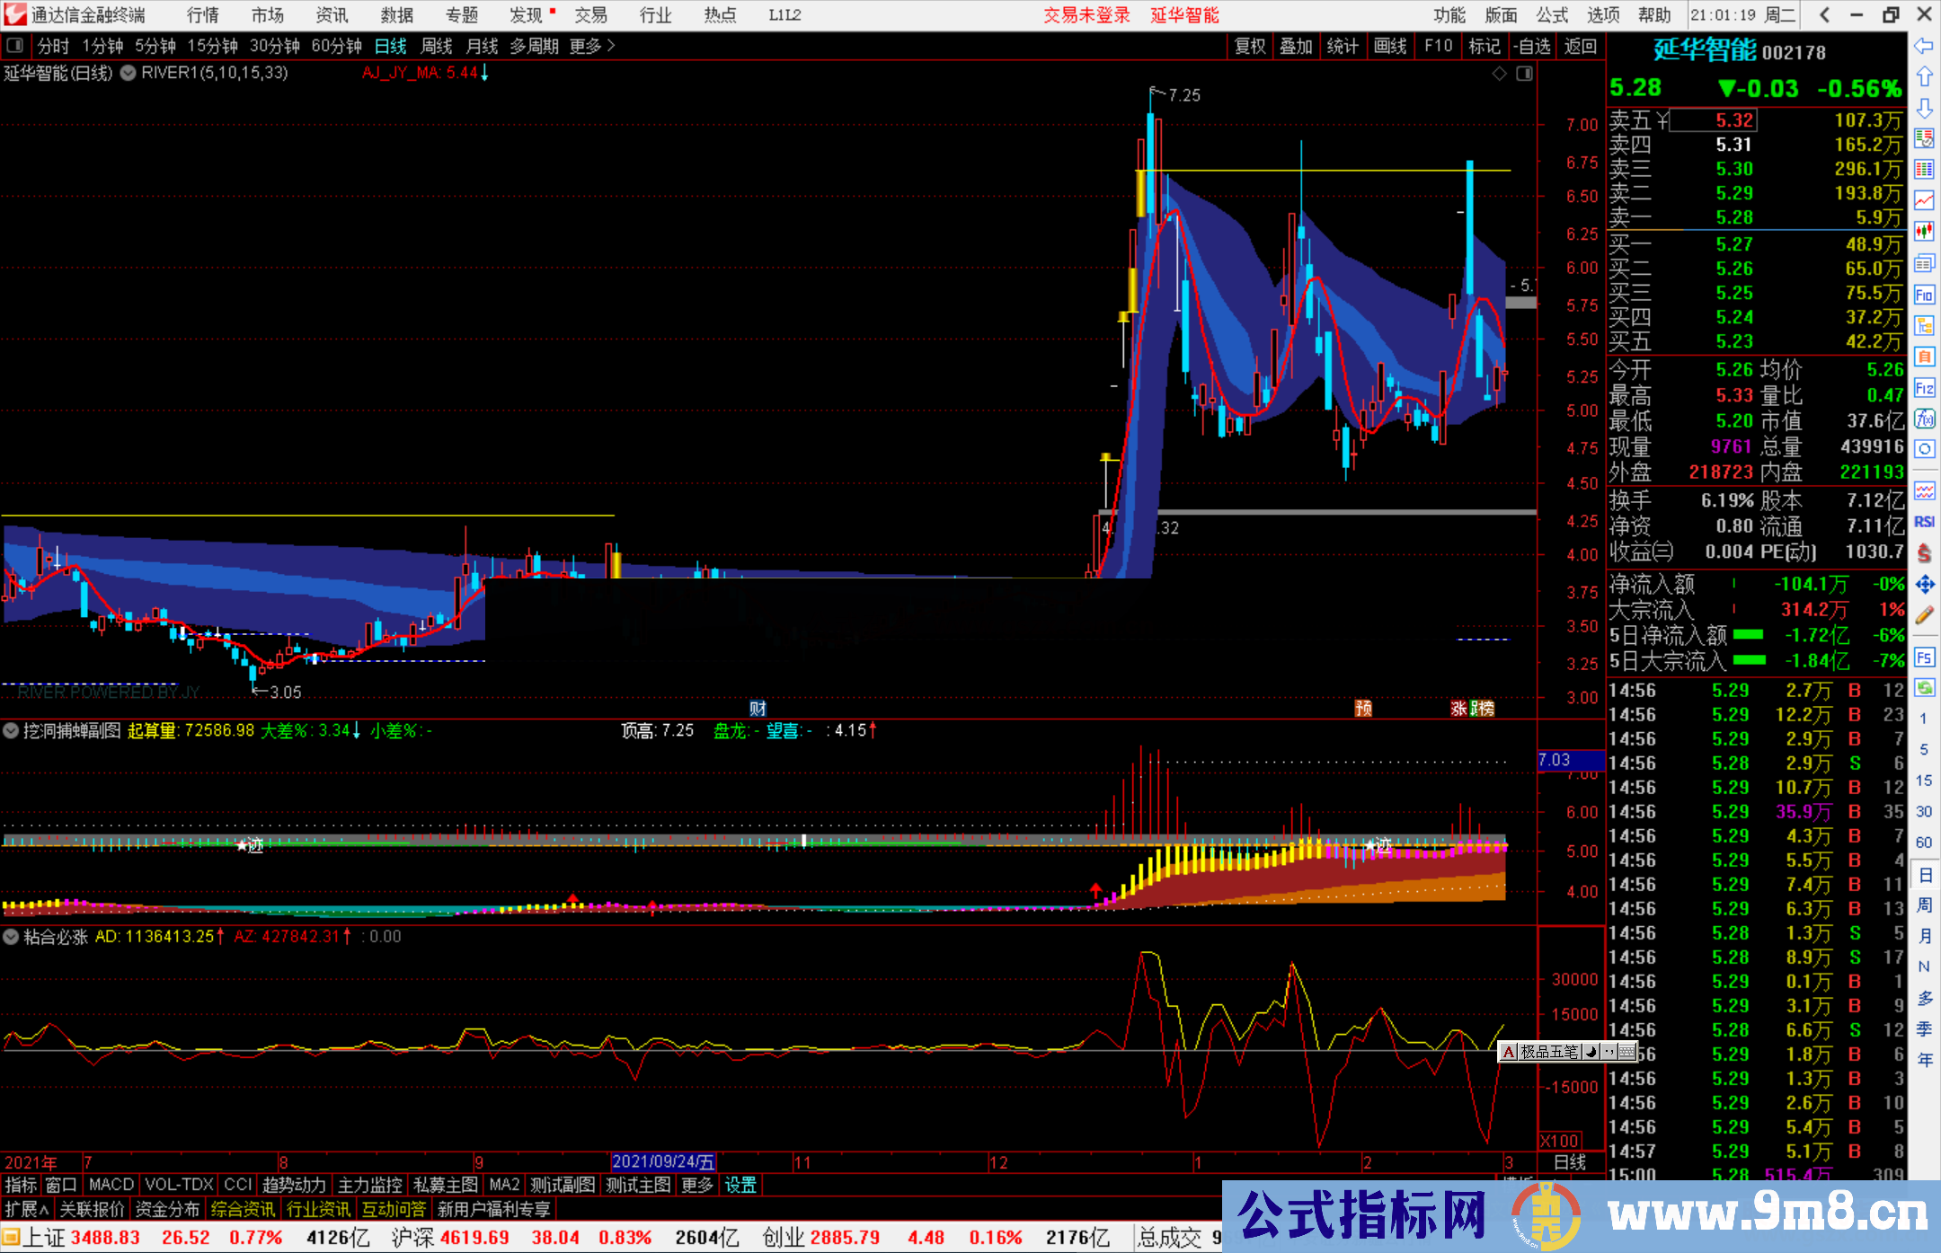
Task: Click the cyan 设置 link
Action: click(740, 1185)
